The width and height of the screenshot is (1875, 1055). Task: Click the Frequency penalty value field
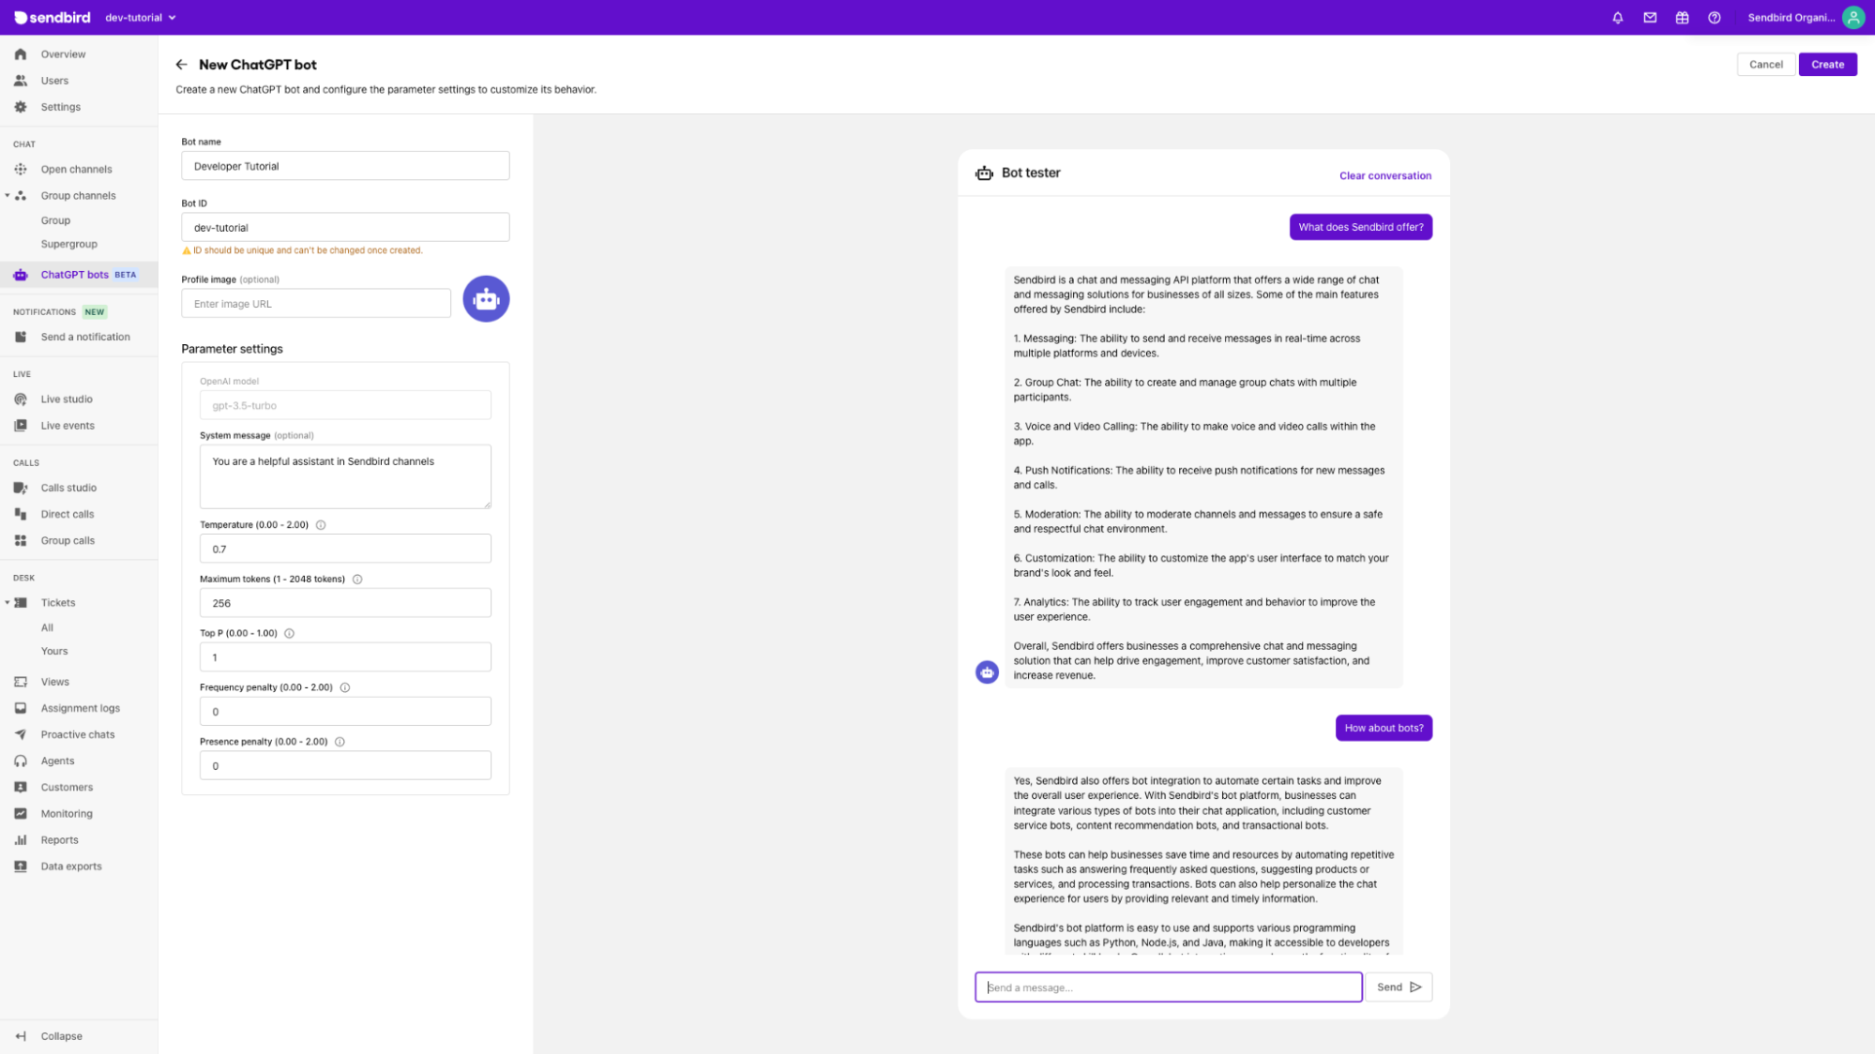[345, 712]
